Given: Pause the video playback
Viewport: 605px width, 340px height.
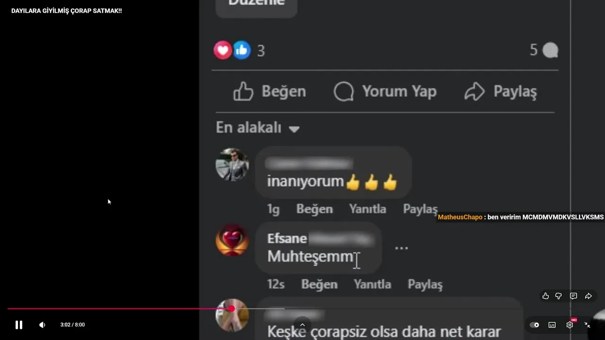Looking at the screenshot, I should [19, 324].
